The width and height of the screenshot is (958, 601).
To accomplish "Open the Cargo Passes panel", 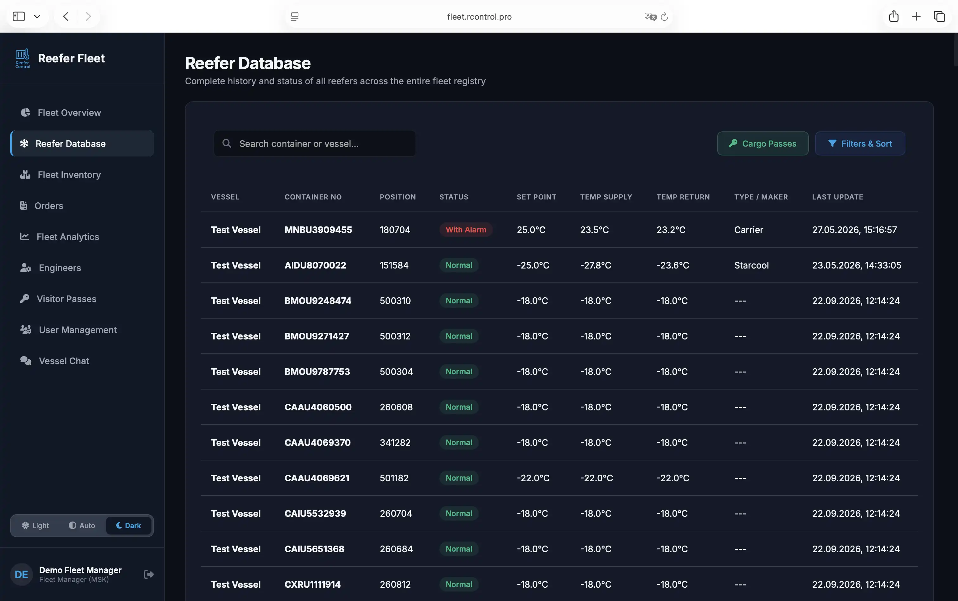I will pos(762,143).
